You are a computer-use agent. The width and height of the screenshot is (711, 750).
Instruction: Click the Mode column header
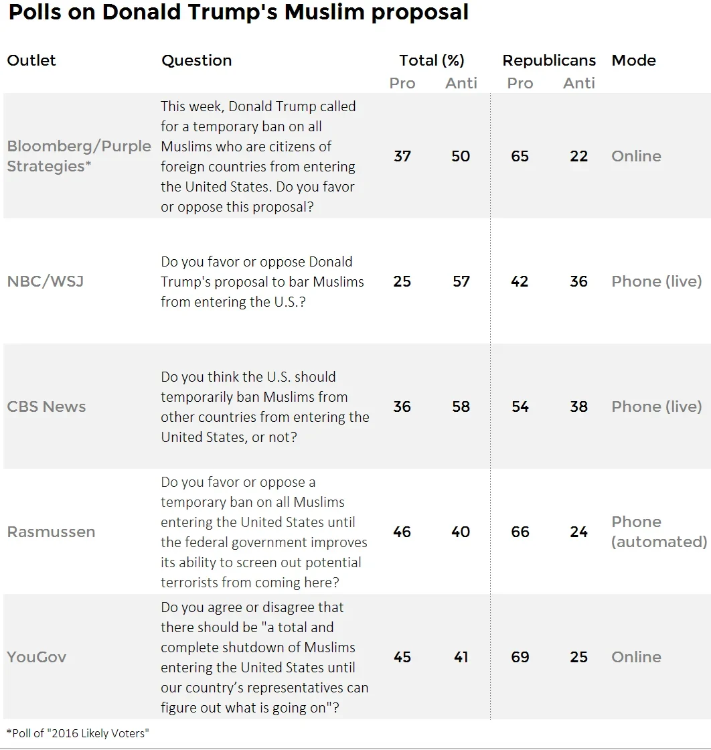click(633, 60)
